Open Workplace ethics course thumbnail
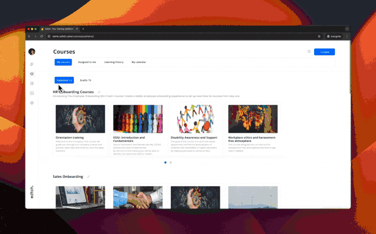This screenshot has height=234, width=376. pyautogui.click(x=253, y=119)
